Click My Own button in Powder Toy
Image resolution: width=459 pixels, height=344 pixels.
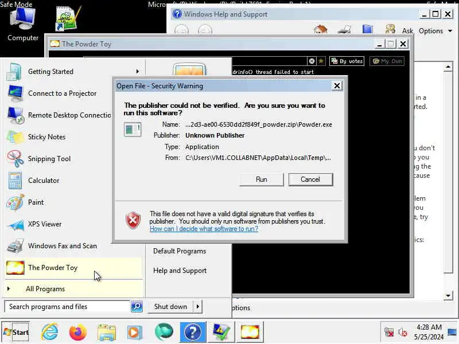[387, 61]
